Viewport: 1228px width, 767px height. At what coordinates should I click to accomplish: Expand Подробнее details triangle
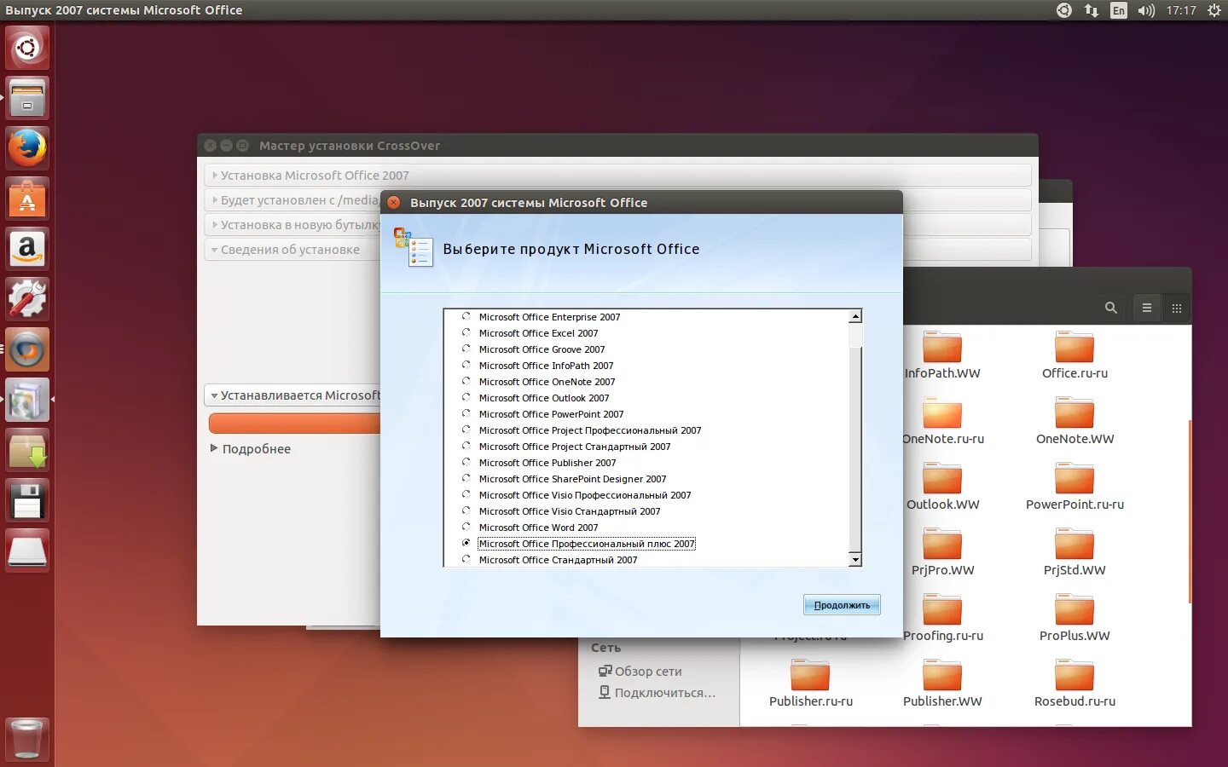(x=214, y=448)
